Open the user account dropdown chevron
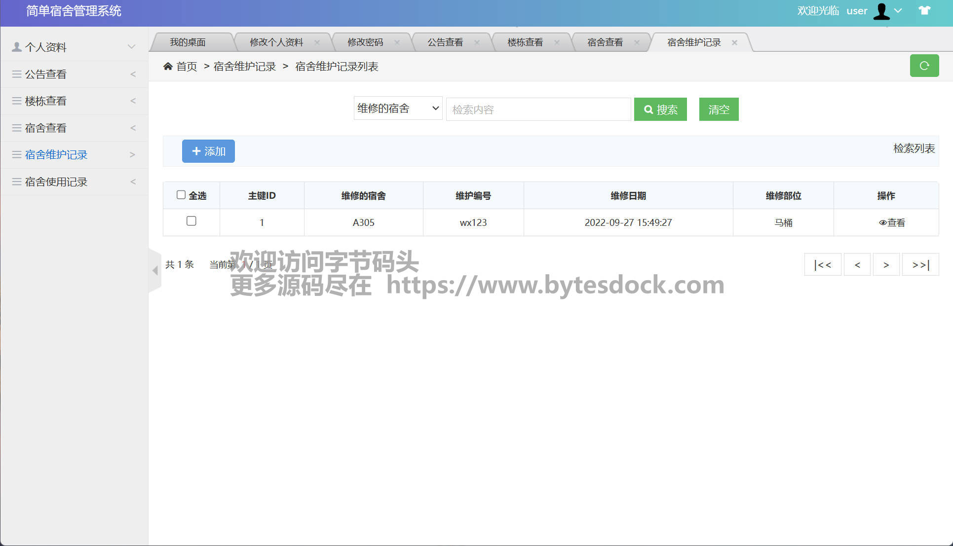Screen dimensions: 953x546 click(x=898, y=10)
